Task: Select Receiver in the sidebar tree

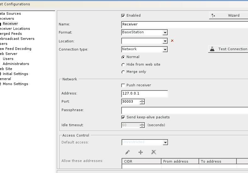Action: [10, 24]
